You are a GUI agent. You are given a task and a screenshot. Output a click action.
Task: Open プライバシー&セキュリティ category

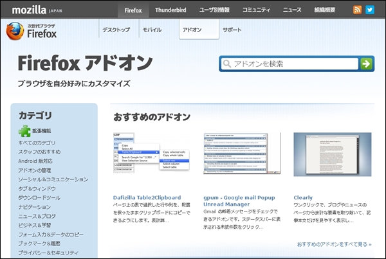tap(48, 253)
